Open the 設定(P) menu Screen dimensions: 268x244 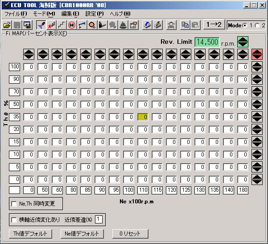click(x=95, y=14)
